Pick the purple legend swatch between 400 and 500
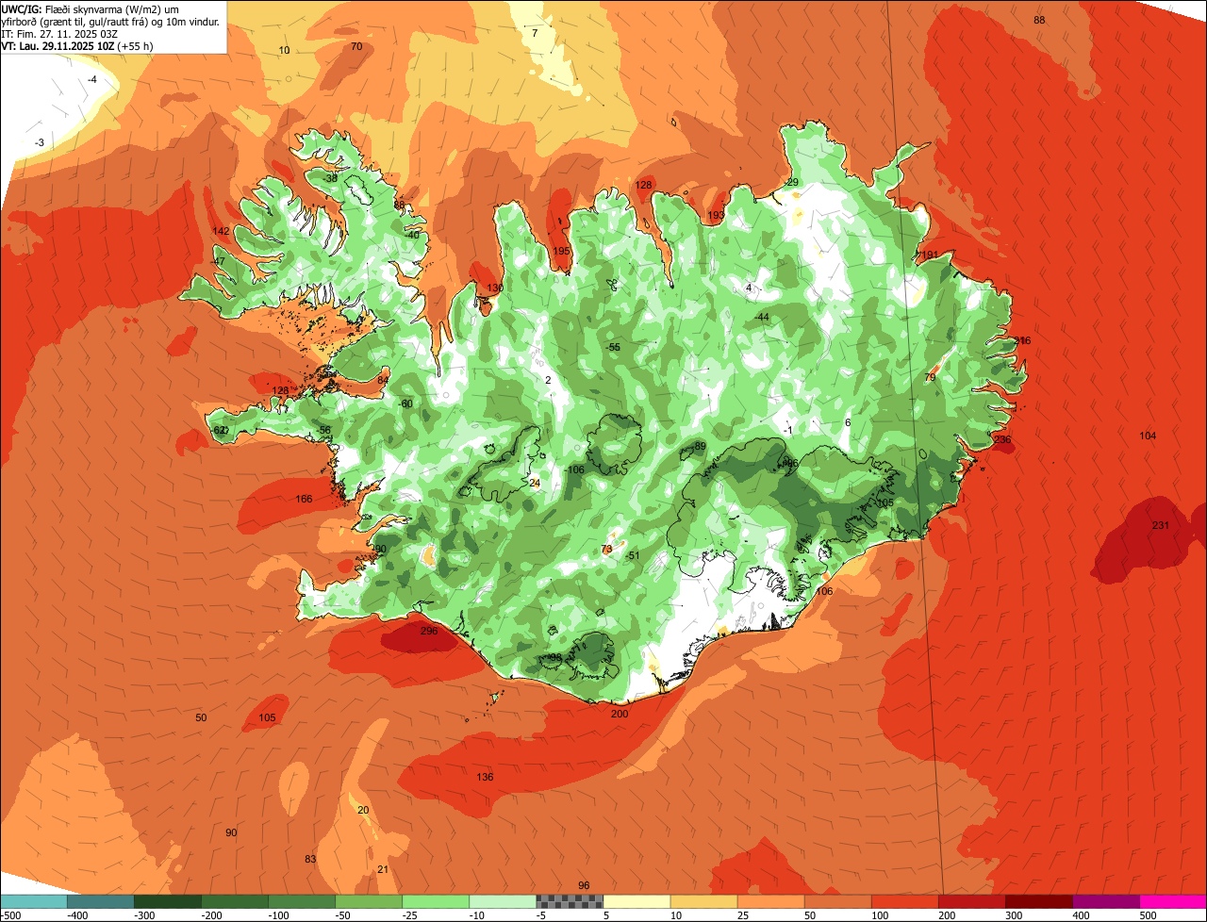The width and height of the screenshot is (1207, 922). 1105,901
